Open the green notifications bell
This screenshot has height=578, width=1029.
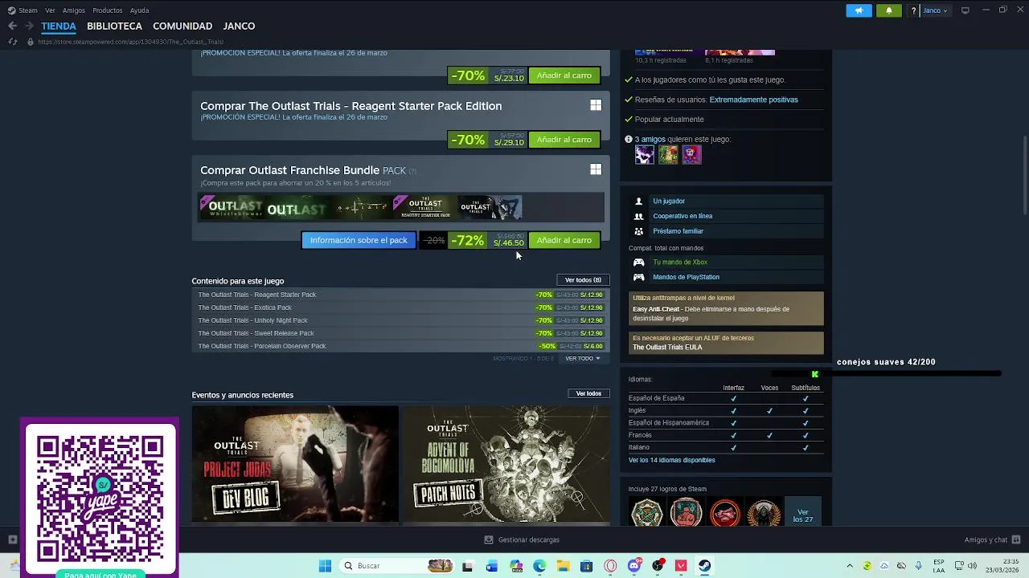(x=888, y=10)
